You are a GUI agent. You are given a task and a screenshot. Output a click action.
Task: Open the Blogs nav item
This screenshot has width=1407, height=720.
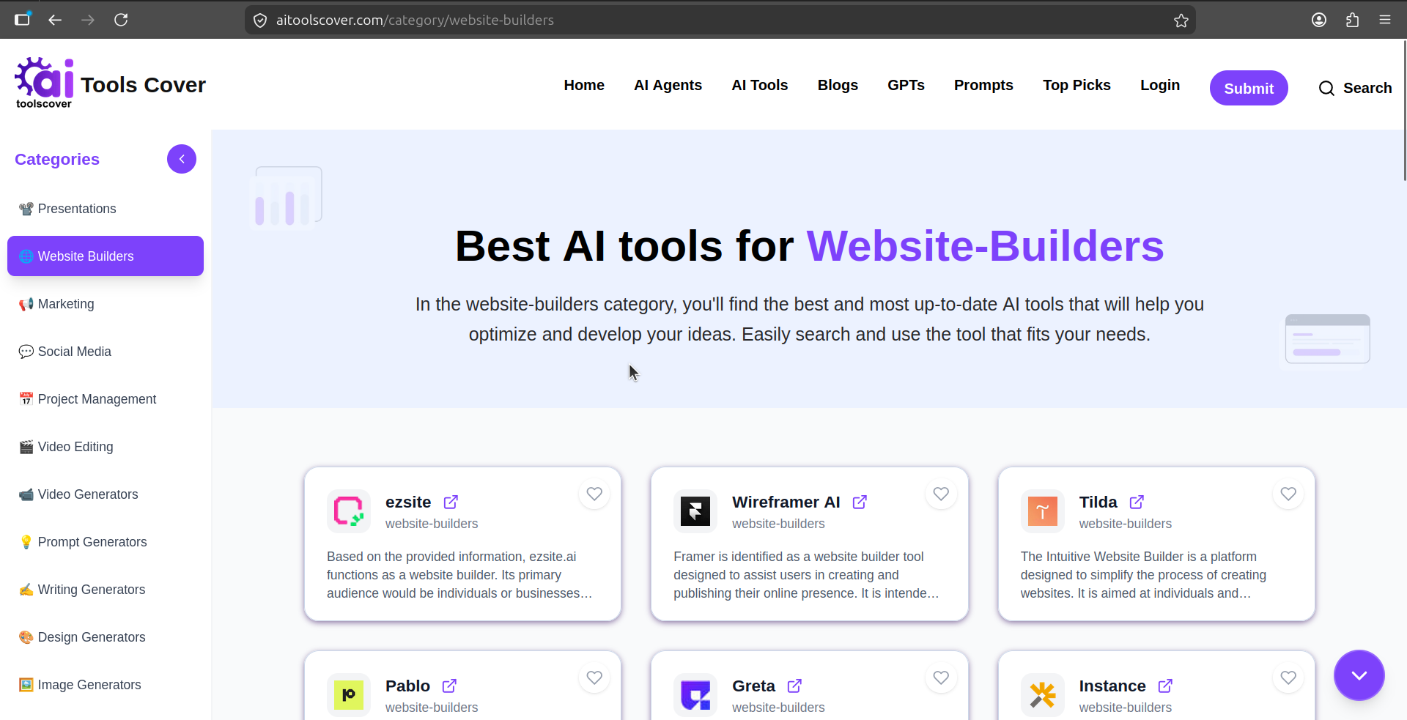point(838,85)
